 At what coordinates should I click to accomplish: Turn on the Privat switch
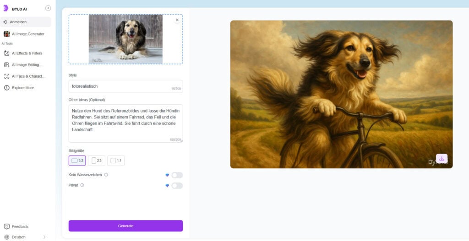pos(177,186)
